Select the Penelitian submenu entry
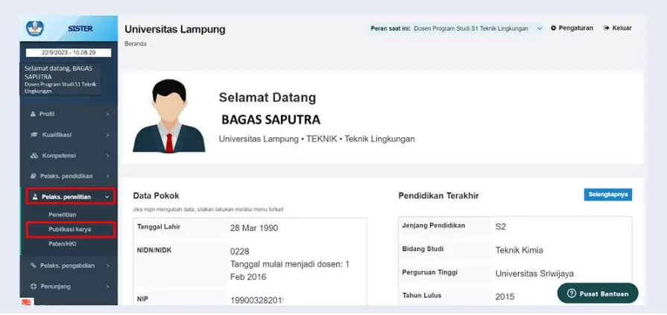The image size is (667, 315). tap(62, 214)
